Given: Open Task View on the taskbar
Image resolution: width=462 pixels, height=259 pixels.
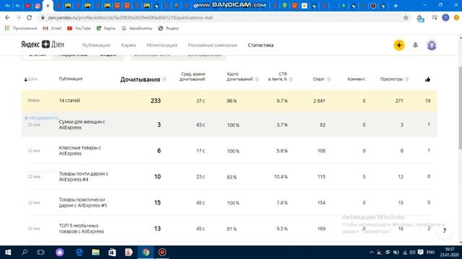Looking at the screenshot, I should [x=40, y=253].
